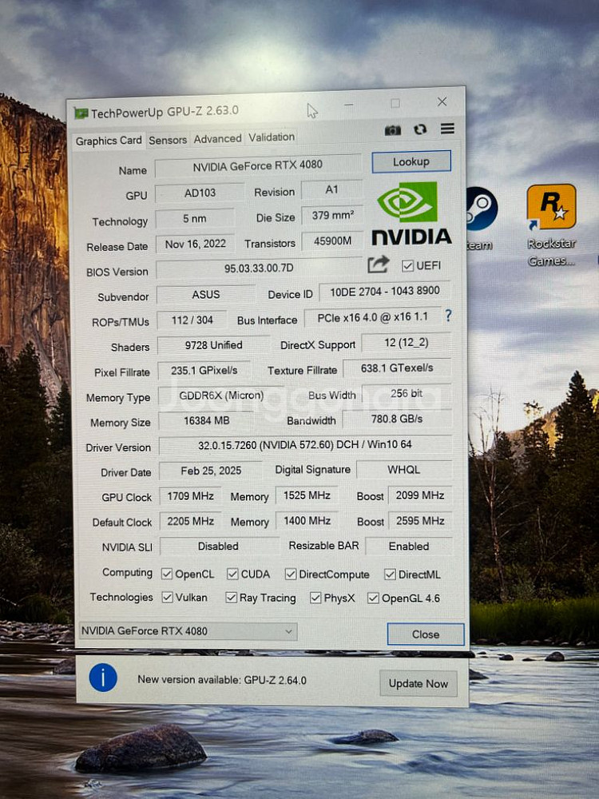The height and width of the screenshot is (799, 599).
Task: Click the Lookup button
Action: (411, 161)
